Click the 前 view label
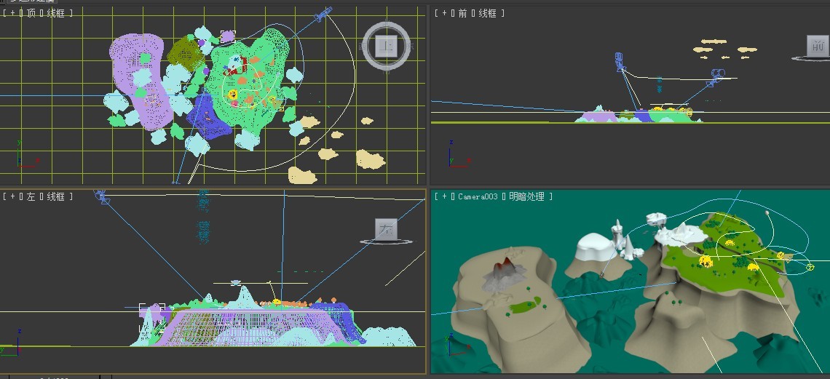Screen dimensions: 830x379 pyautogui.click(x=463, y=13)
